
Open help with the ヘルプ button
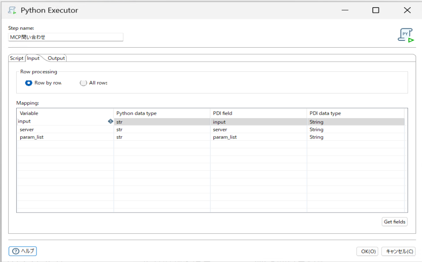pos(23,251)
